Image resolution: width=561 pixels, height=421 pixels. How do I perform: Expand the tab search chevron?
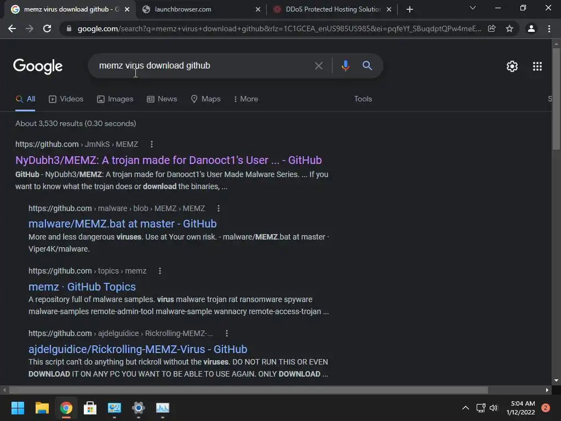pyautogui.click(x=473, y=8)
